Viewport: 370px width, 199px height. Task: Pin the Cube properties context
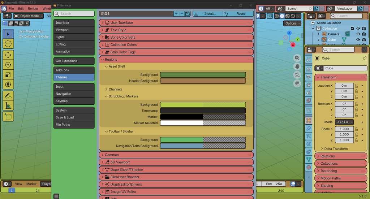pos(364,58)
